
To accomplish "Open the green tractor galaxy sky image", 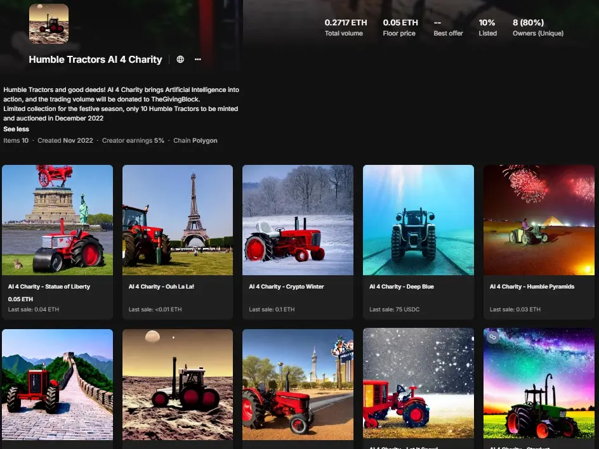I will (x=539, y=383).
